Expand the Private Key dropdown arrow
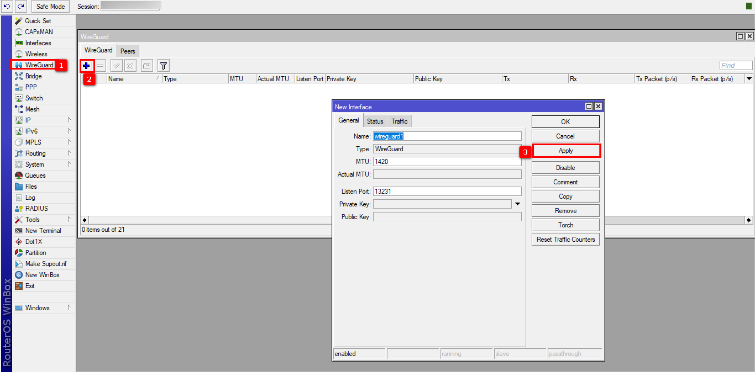 pyautogui.click(x=517, y=204)
